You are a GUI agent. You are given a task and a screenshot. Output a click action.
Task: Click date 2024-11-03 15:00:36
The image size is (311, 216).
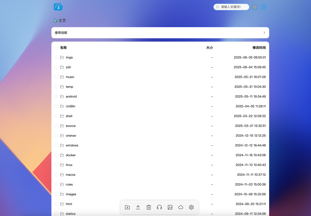[250, 184]
